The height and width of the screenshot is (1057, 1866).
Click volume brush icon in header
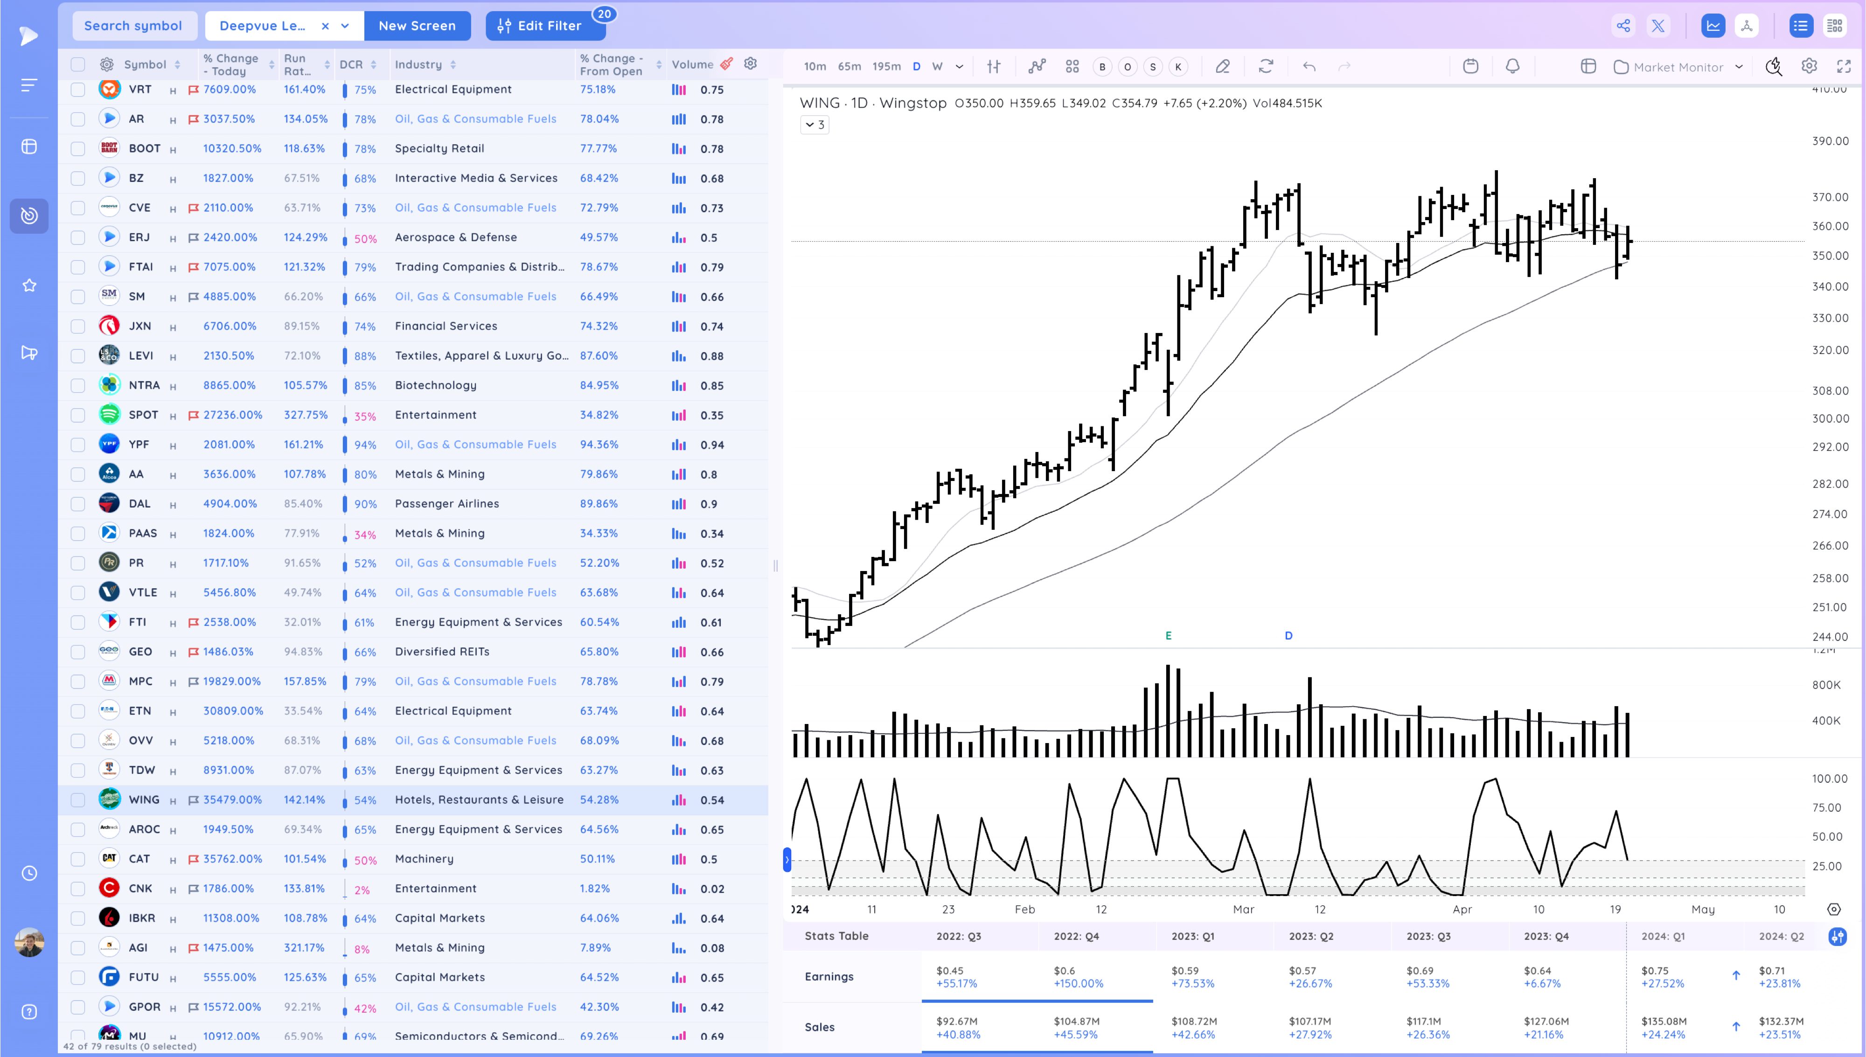coord(726,64)
